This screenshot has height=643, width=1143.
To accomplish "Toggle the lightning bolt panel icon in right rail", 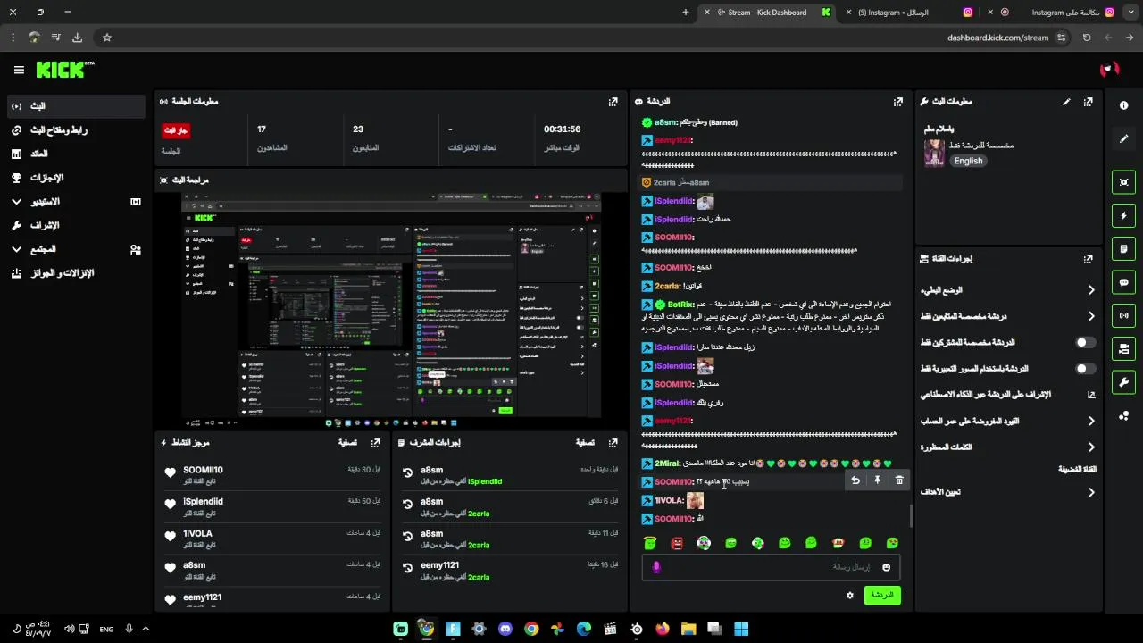I will coord(1123,215).
